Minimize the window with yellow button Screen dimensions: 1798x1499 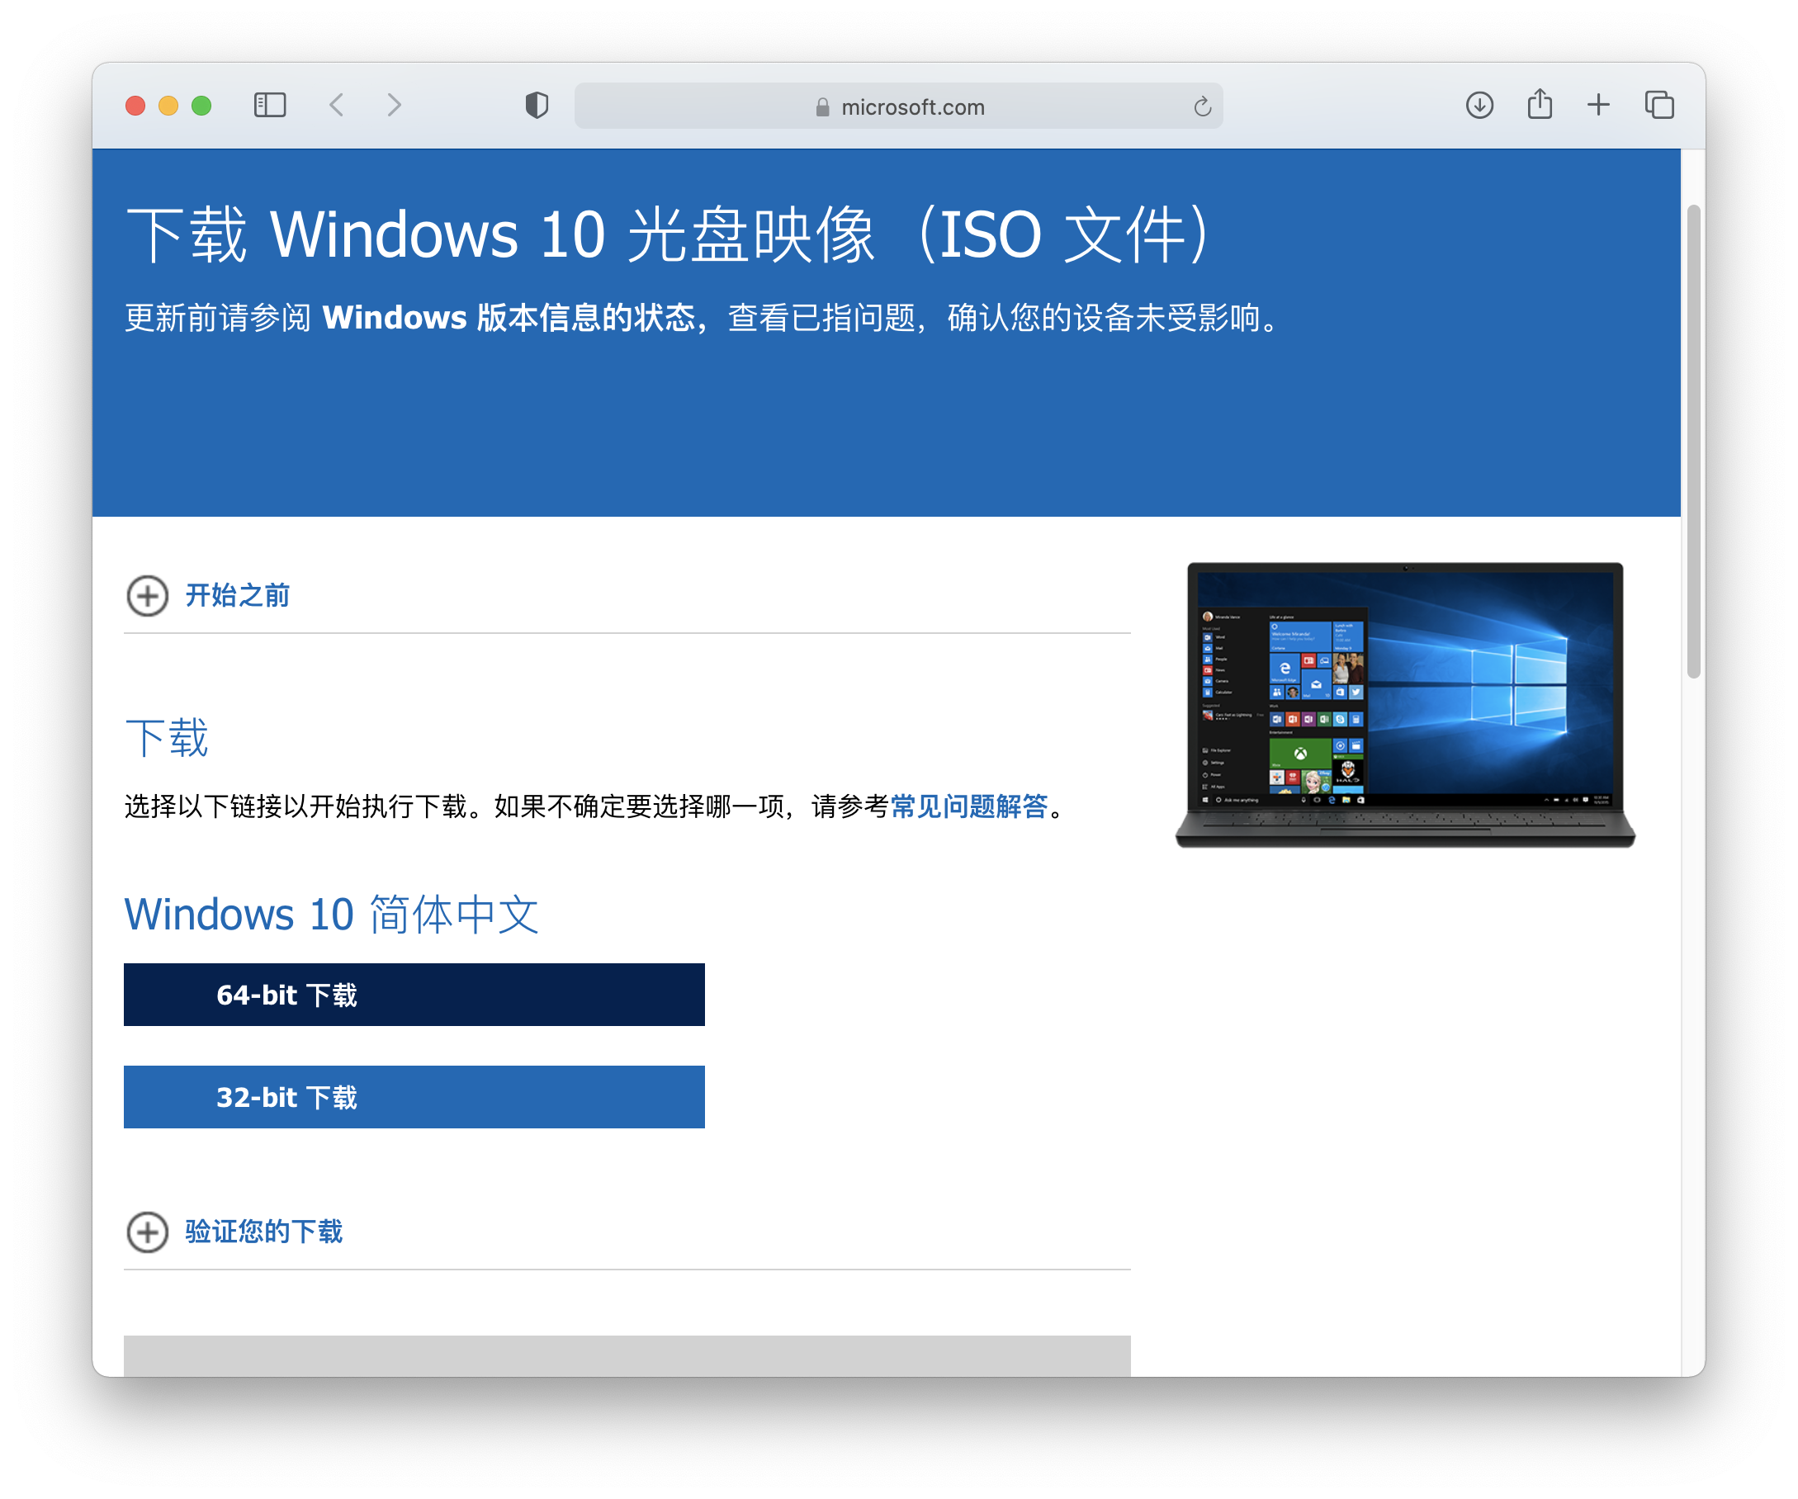click(x=168, y=106)
